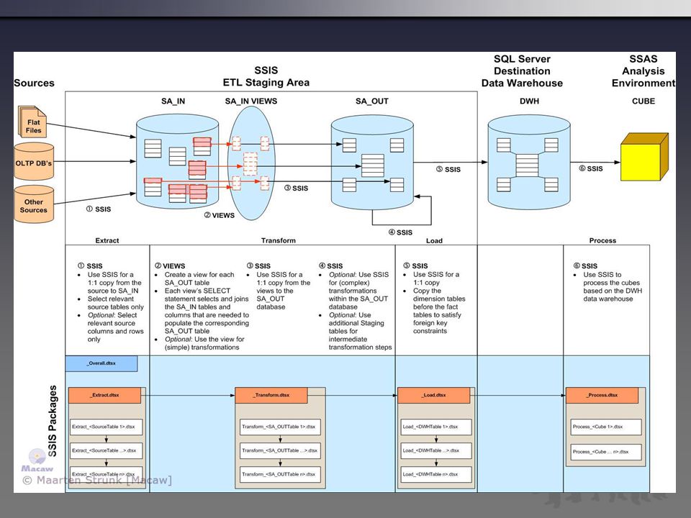Click the Load phase heading
Screen dimensions: 691x518
(434, 240)
